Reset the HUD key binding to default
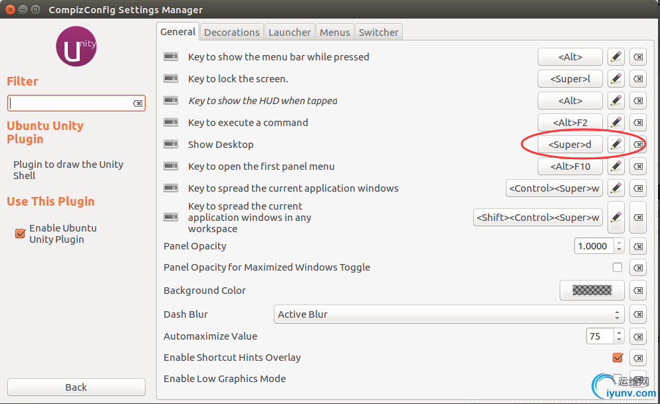Screen dimensions: 660x404 tap(638, 100)
